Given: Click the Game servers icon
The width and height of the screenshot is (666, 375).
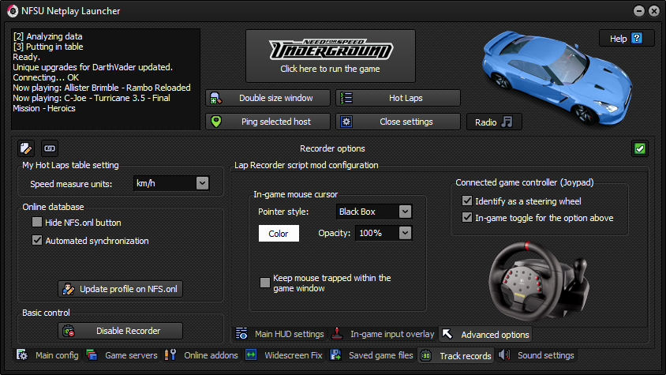Looking at the screenshot, I should pos(92,355).
